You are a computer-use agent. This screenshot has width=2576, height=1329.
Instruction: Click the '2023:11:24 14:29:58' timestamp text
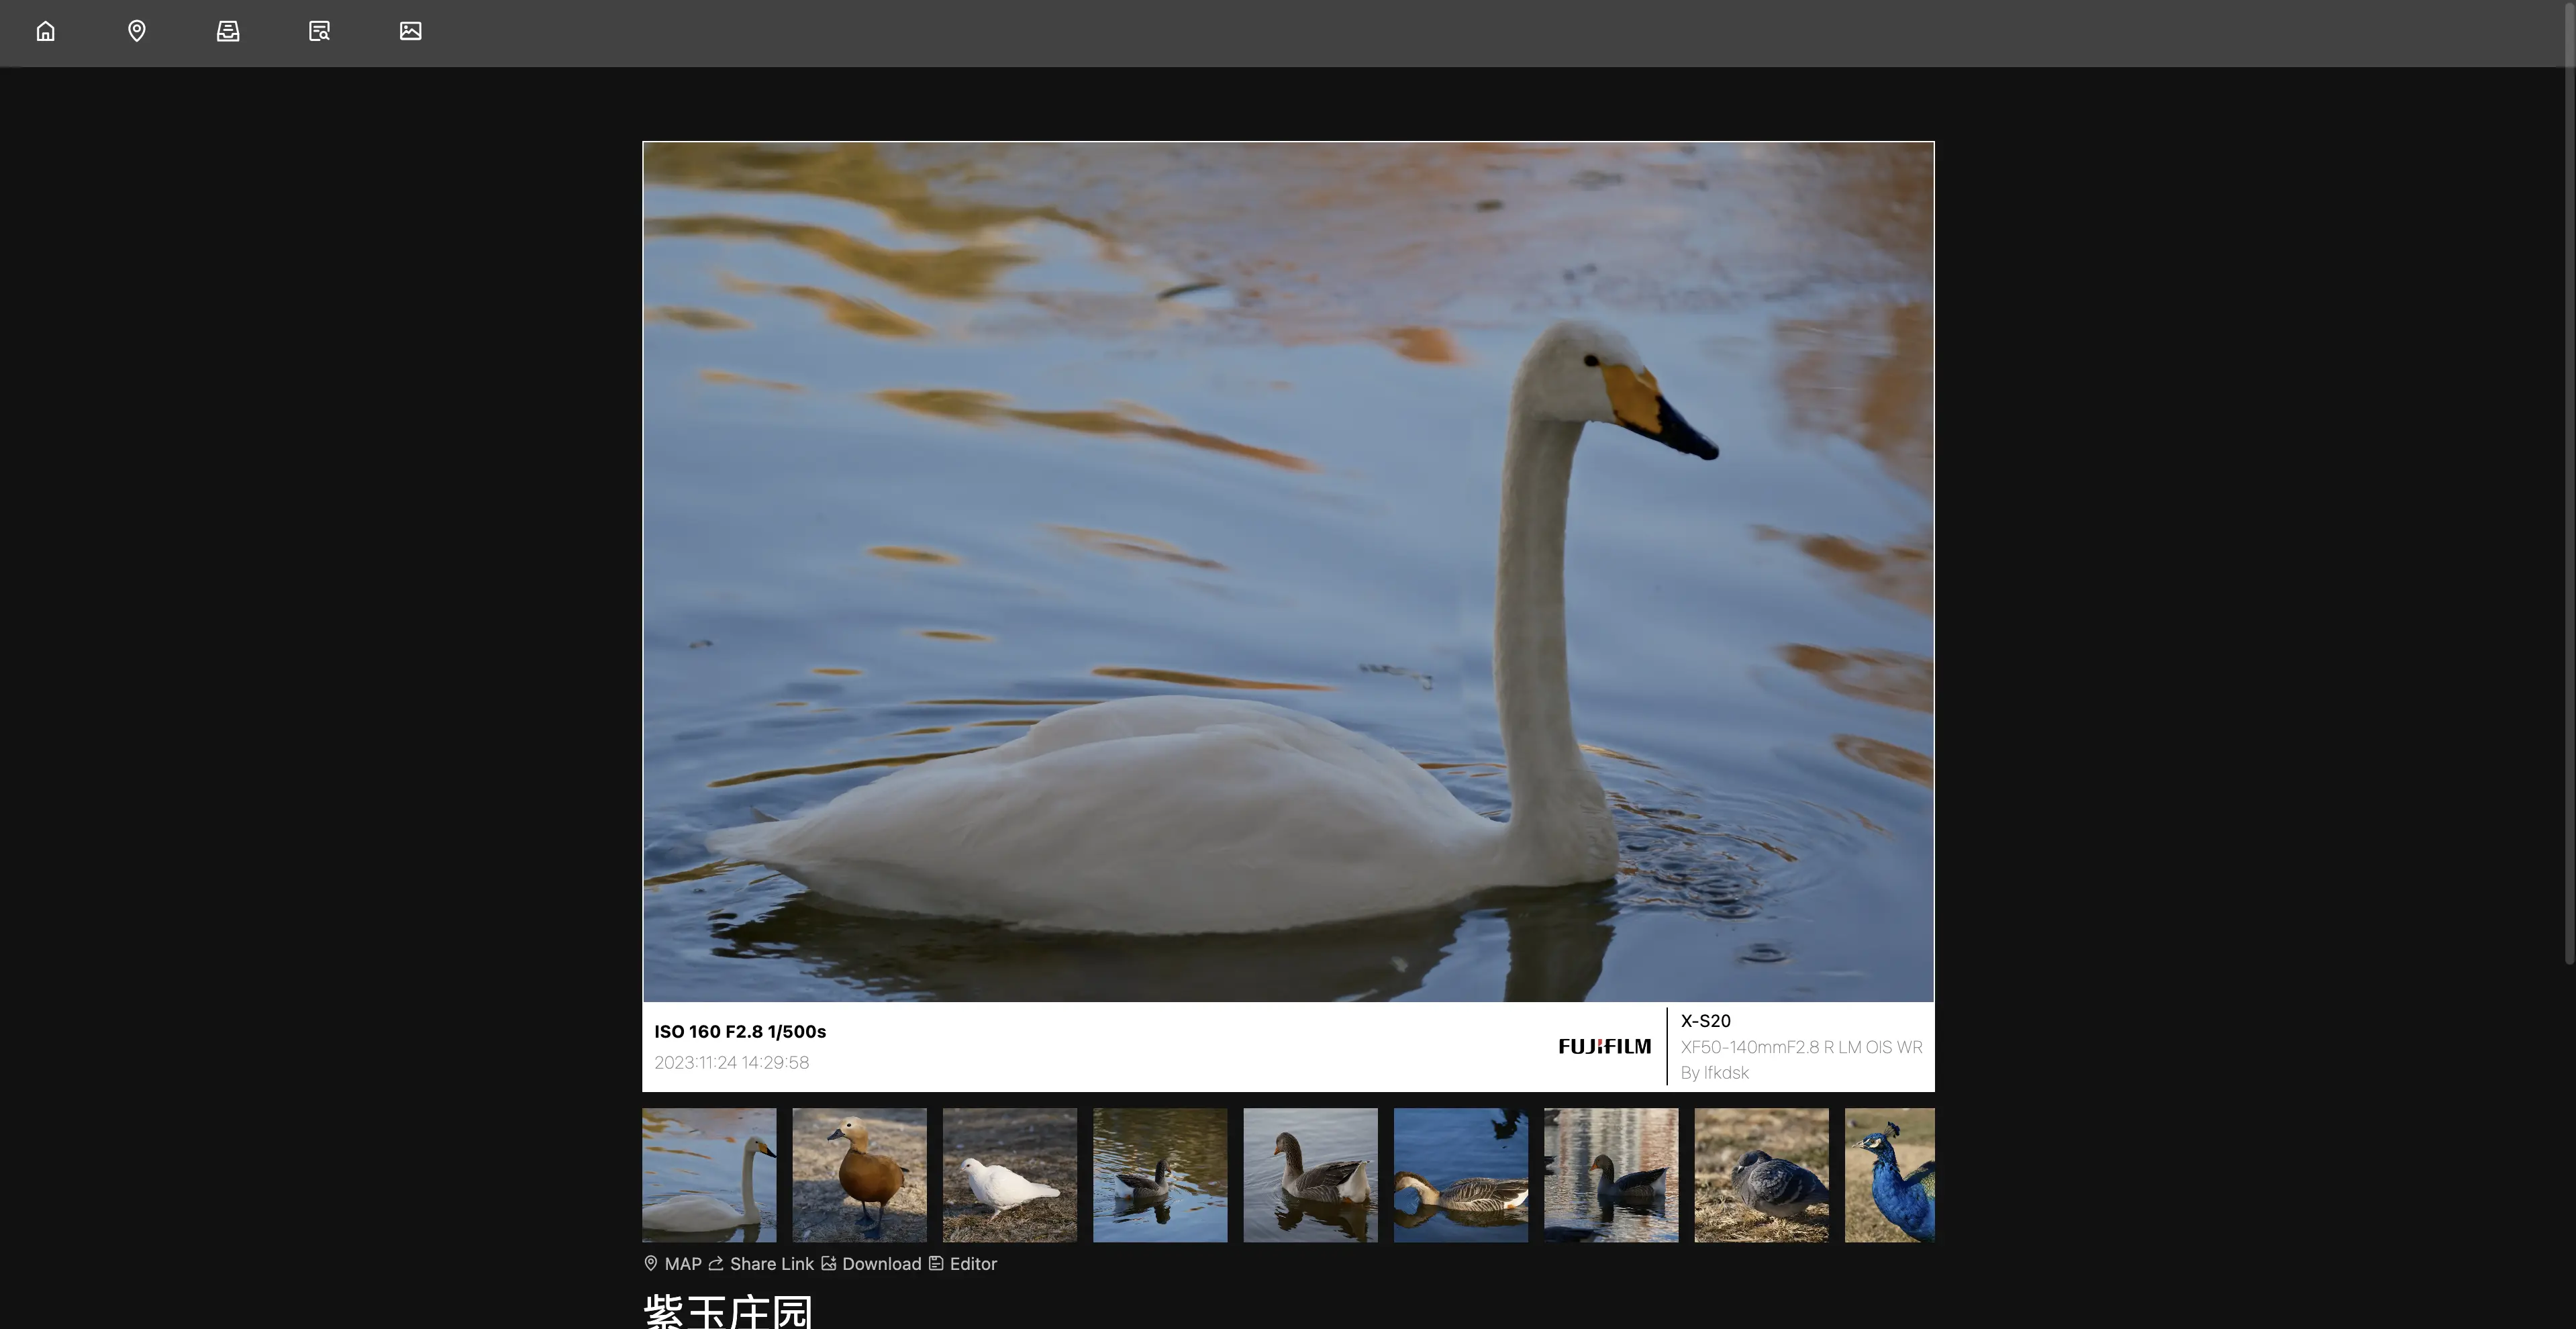click(x=732, y=1062)
